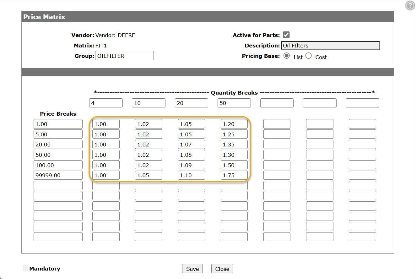Click the quantity break field with value 50
Viewport: 416px width, 279px height.
234,103
